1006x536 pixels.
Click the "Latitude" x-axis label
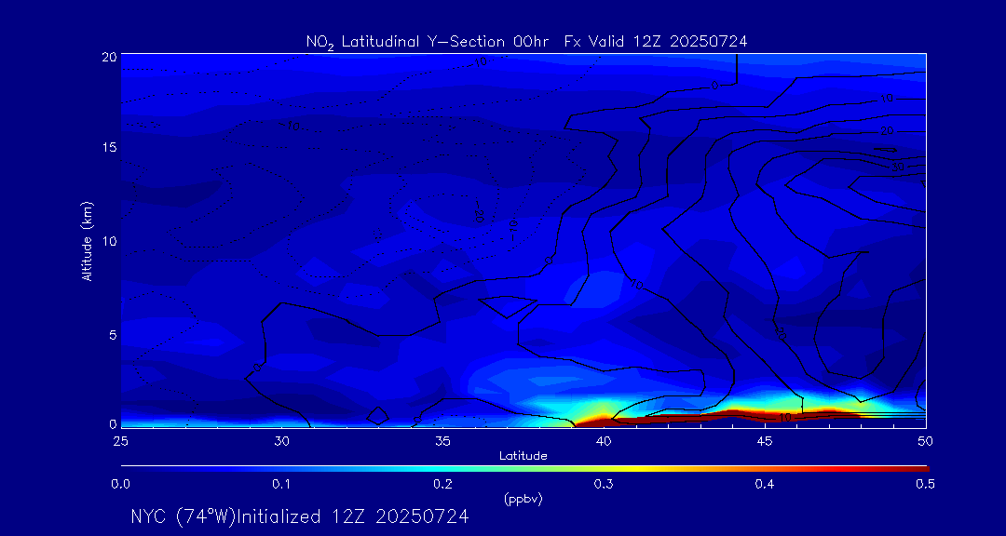coord(523,457)
